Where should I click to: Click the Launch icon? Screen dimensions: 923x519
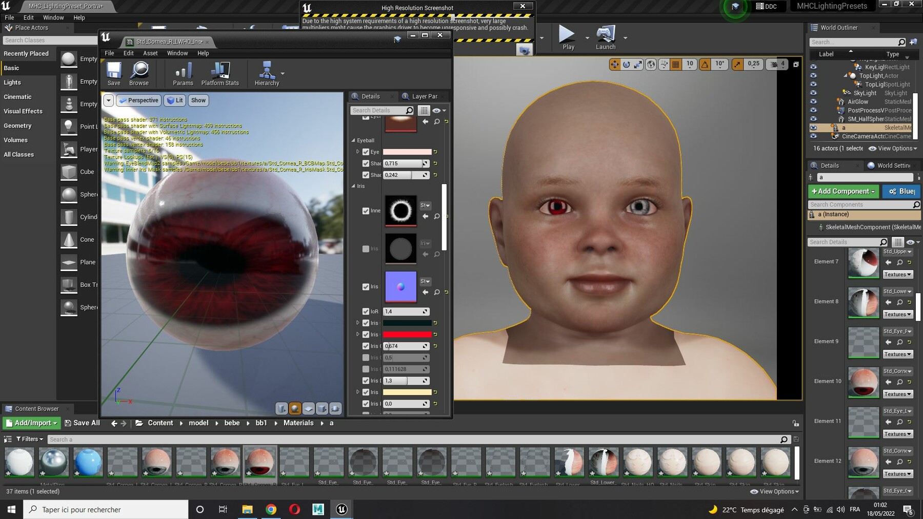(606, 37)
